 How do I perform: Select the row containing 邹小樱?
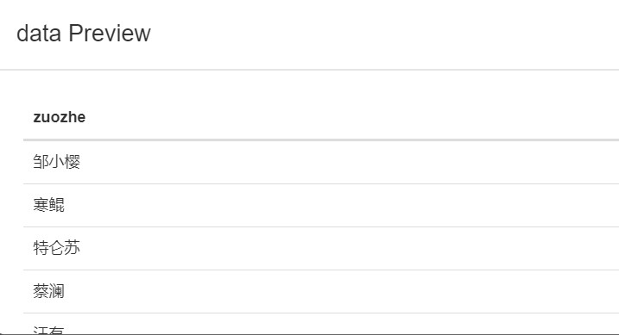point(321,162)
